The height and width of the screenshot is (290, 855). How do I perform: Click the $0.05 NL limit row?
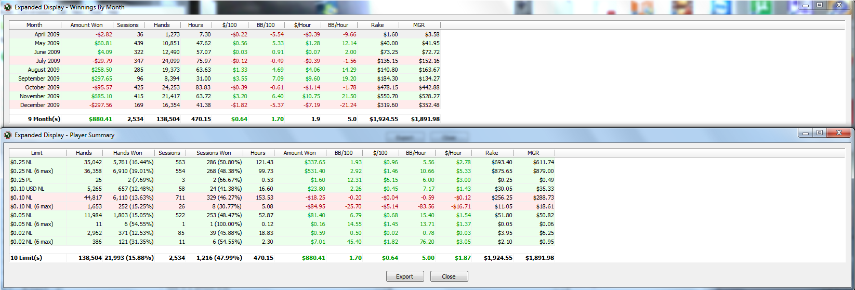coord(282,215)
